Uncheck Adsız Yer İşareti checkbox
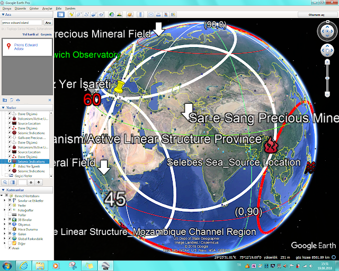 (x=10, y=166)
